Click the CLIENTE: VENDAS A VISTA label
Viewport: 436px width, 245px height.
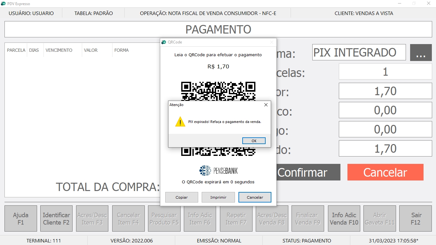(364, 13)
